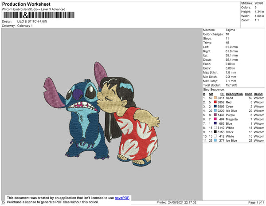Screen dimensions: 266x206
Task: Click the 'St.' column header
Action: 223,94
